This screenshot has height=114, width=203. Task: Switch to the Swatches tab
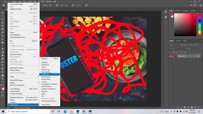tap(178, 10)
